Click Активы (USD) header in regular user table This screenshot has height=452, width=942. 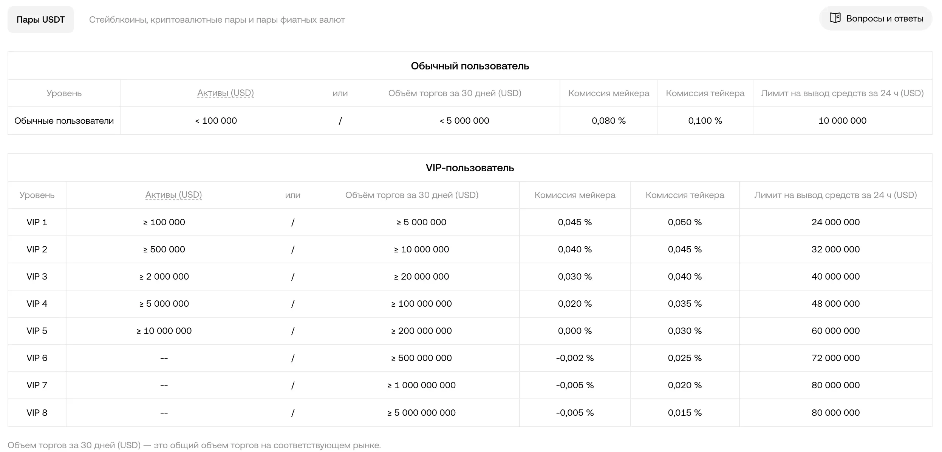[226, 93]
